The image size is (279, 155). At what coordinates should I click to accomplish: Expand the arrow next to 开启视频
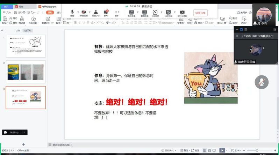click(90, 12)
